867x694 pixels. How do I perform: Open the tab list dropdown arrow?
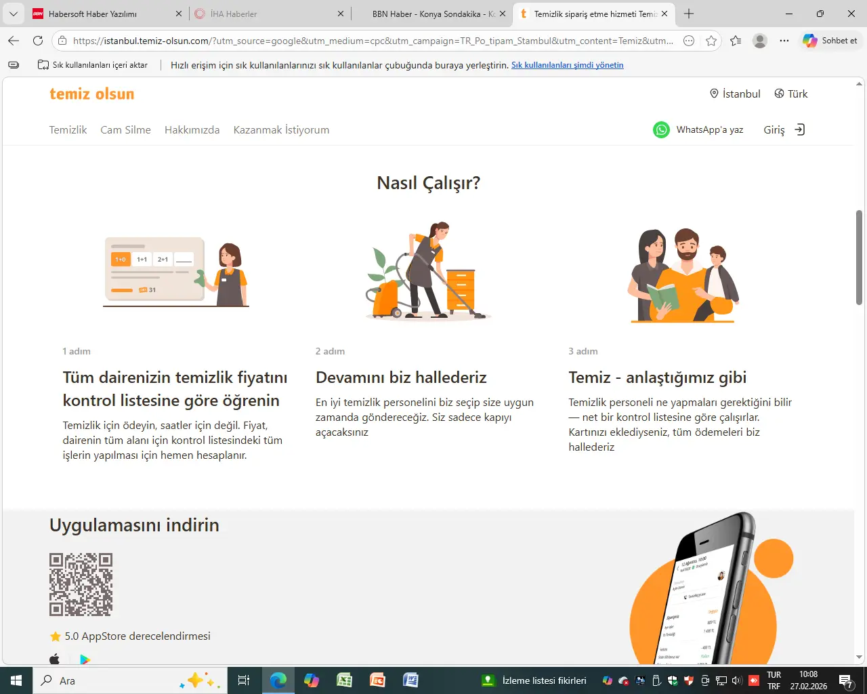[13, 14]
